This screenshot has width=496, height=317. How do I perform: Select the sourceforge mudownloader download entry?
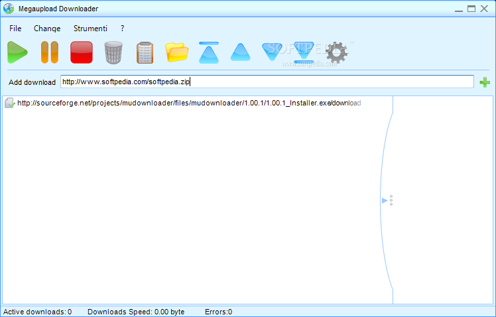pos(189,103)
